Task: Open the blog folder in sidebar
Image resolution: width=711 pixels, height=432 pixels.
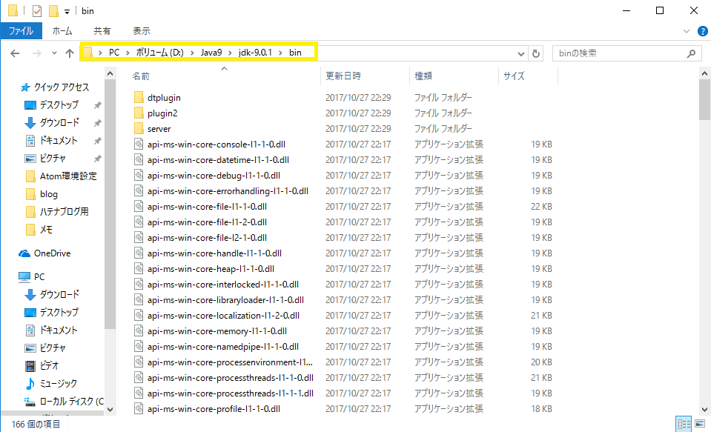Action: click(x=48, y=194)
